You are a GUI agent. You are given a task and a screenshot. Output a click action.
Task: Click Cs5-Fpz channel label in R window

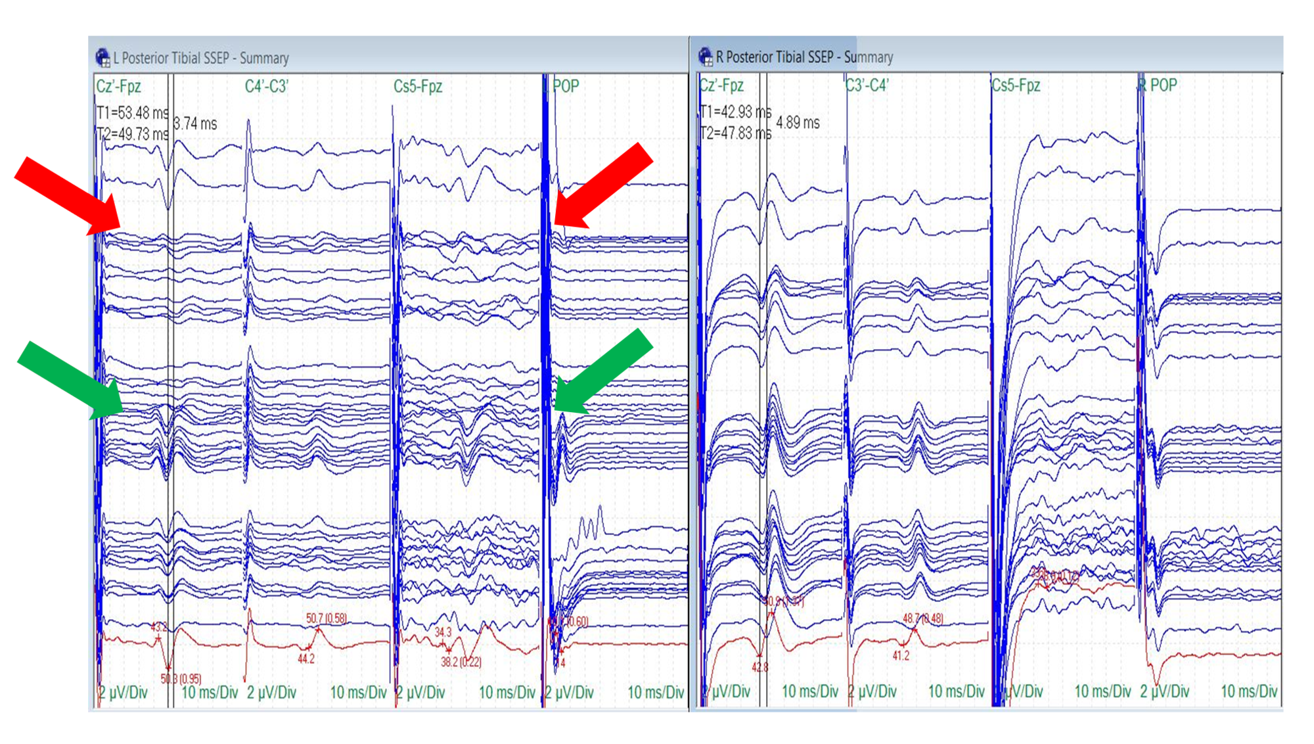[1016, 85]
